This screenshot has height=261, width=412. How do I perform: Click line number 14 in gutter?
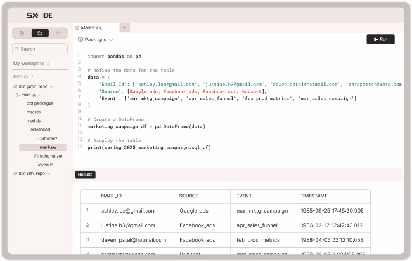pos(80,146)
